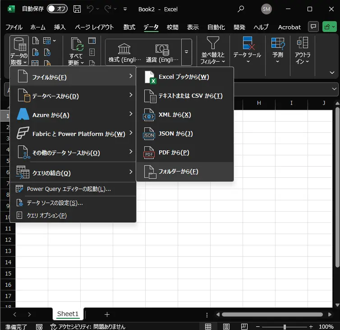
Task: Choose フォルダーから(F) in the submenu
Action: (x=185, y=172)
